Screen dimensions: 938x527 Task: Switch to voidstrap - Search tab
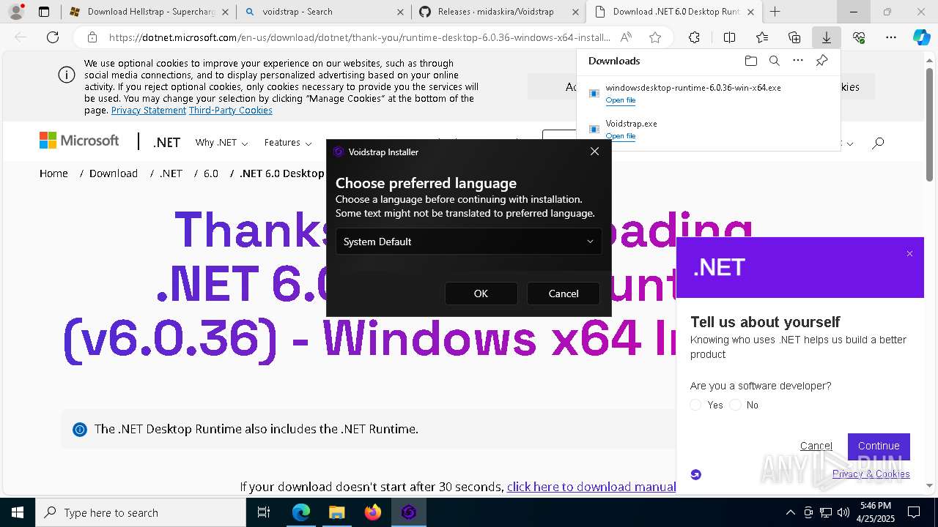coord(323,12)
